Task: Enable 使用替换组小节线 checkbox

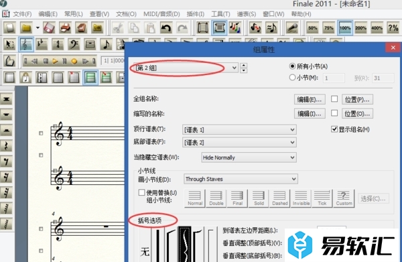Action: tap(141, 192)
